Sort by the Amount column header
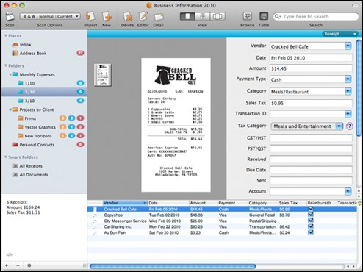 pyautogui.click(x=204, y=203)
